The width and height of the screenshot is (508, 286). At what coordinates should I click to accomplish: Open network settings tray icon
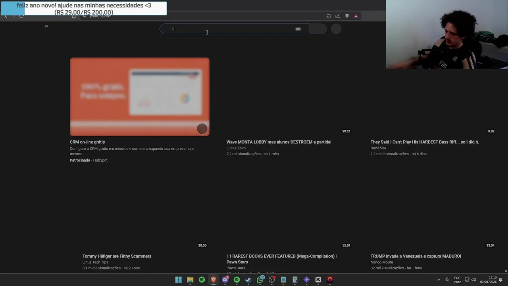(467, 280)
